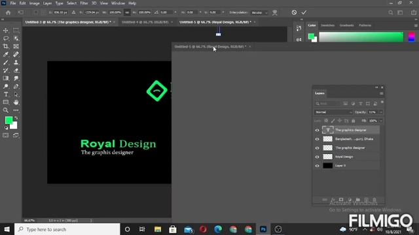Select the Move tool

coord(6,31)
